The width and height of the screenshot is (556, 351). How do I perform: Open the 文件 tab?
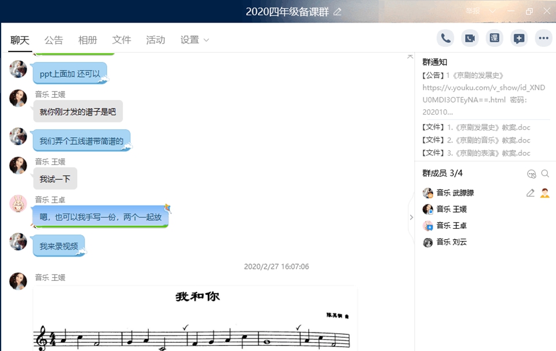[x=122, y=40]
